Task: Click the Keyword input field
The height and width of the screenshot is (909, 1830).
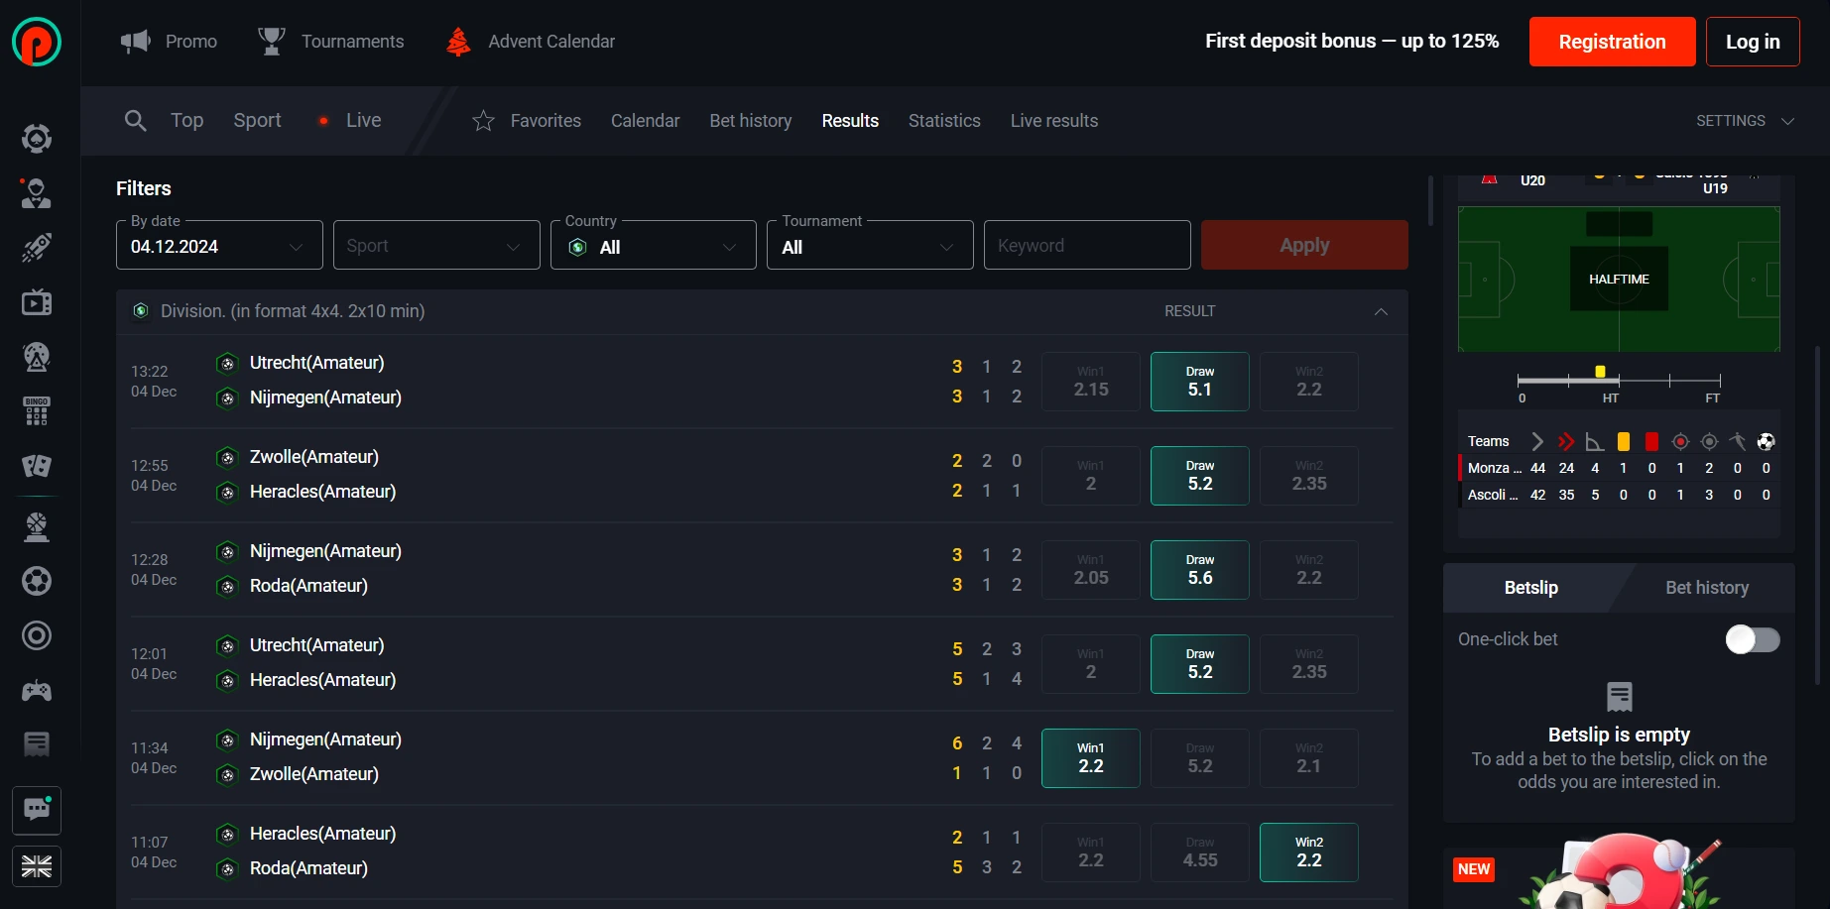Action: (x=1087, y=245)
